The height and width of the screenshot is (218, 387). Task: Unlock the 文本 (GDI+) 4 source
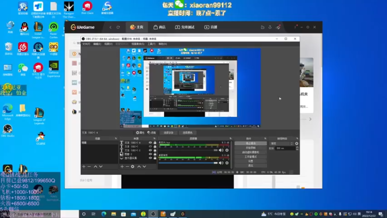click(x=155, y=142)
